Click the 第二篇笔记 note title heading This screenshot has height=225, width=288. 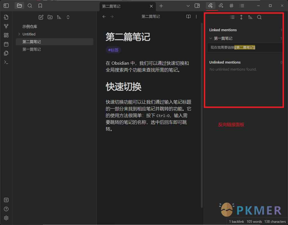pyautogui.click(x=128, y=37)
